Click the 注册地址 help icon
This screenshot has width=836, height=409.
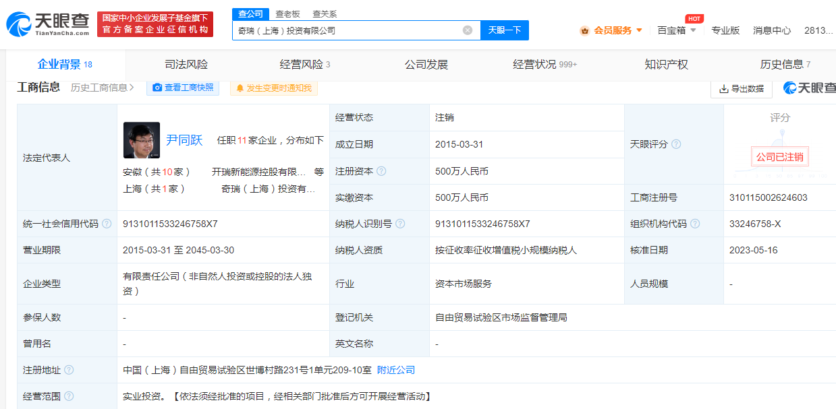pos(69,370)
